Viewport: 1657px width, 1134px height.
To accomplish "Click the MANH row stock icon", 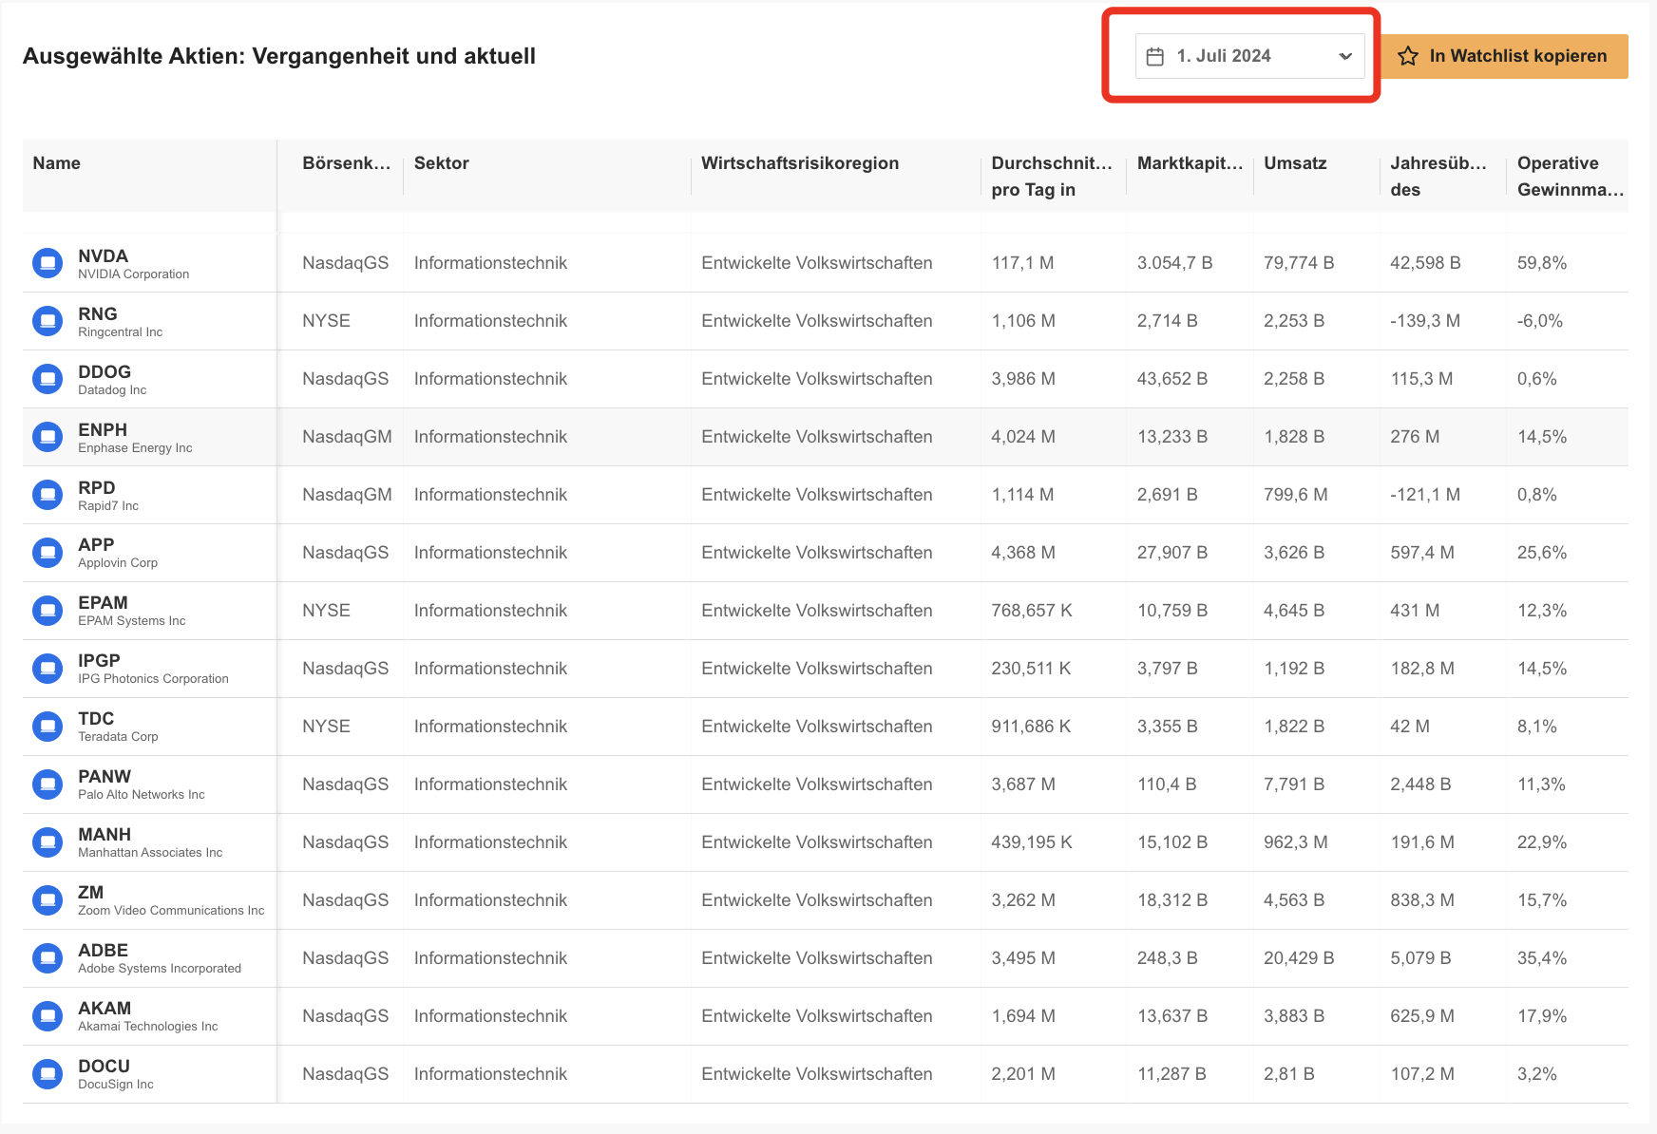I will [48, 842].
